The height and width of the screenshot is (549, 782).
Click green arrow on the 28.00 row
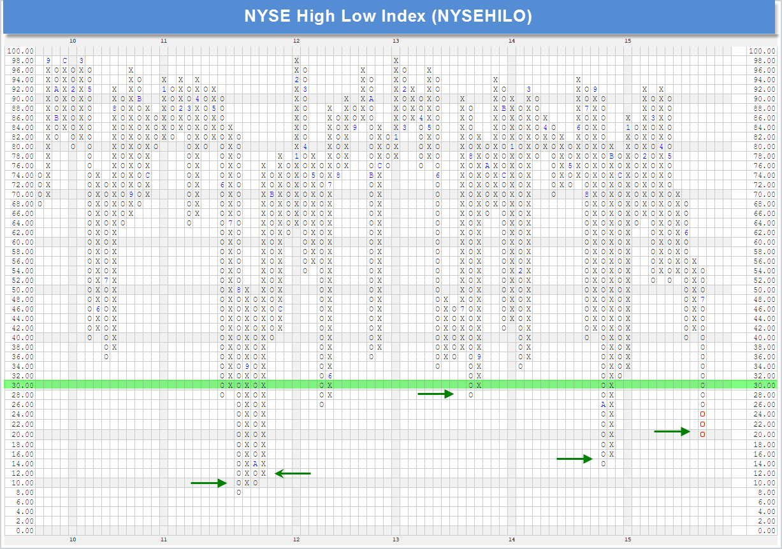pos(435,394)
